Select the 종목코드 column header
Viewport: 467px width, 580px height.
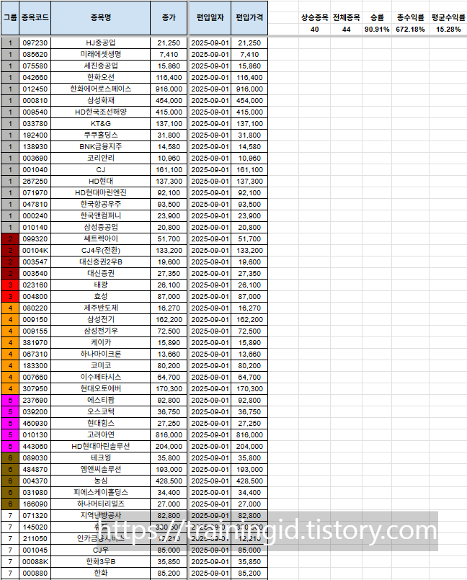click(35, 18)
